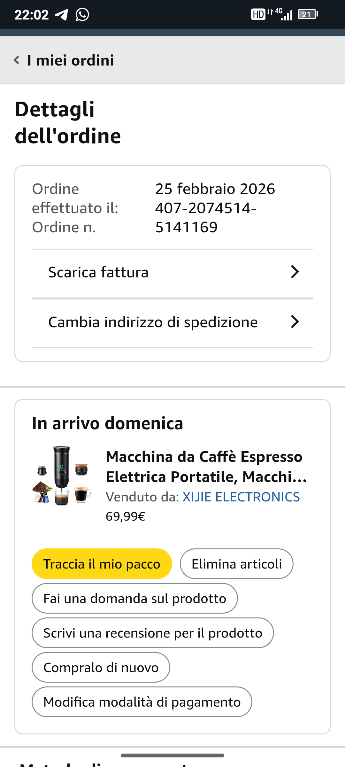
Task: Select Cambia indirizzo di spedizione option
Action: click(153, 322)
